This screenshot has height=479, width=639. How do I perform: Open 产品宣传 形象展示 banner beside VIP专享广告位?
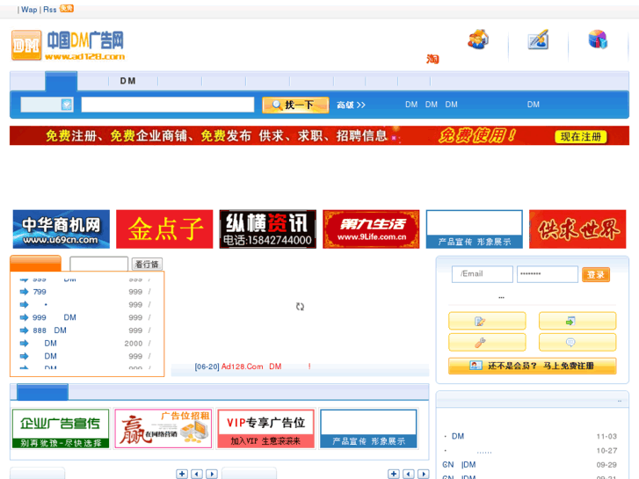369,429
